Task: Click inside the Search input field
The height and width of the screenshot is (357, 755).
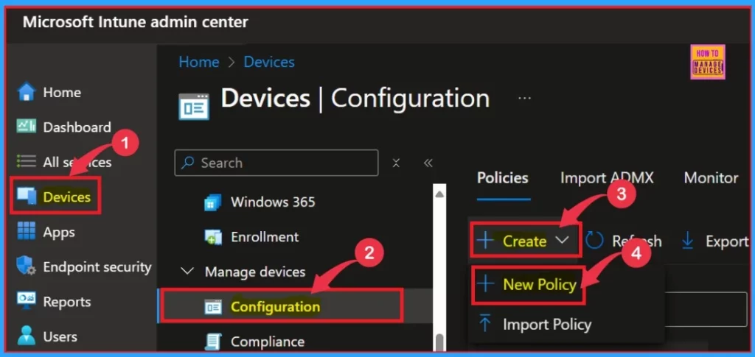Action: click(x=276, y=163)
